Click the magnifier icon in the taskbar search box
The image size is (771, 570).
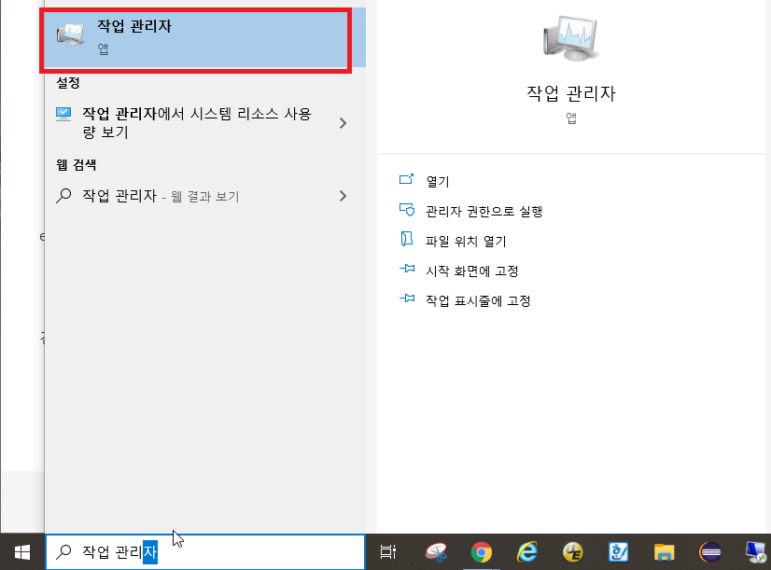(63, 552)
